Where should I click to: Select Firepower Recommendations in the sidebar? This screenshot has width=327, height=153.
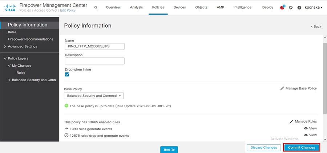coord(31,39)
